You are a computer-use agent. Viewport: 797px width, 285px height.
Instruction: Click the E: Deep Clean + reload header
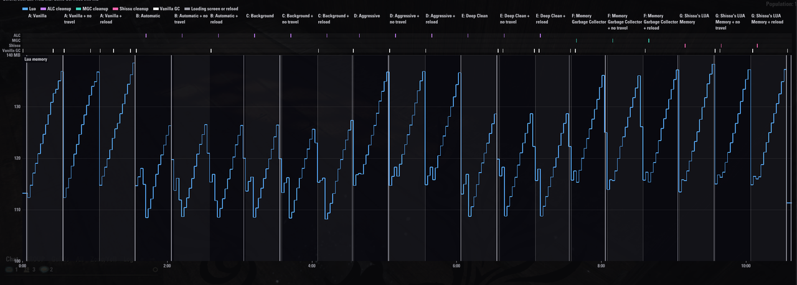tap(550, 19)
